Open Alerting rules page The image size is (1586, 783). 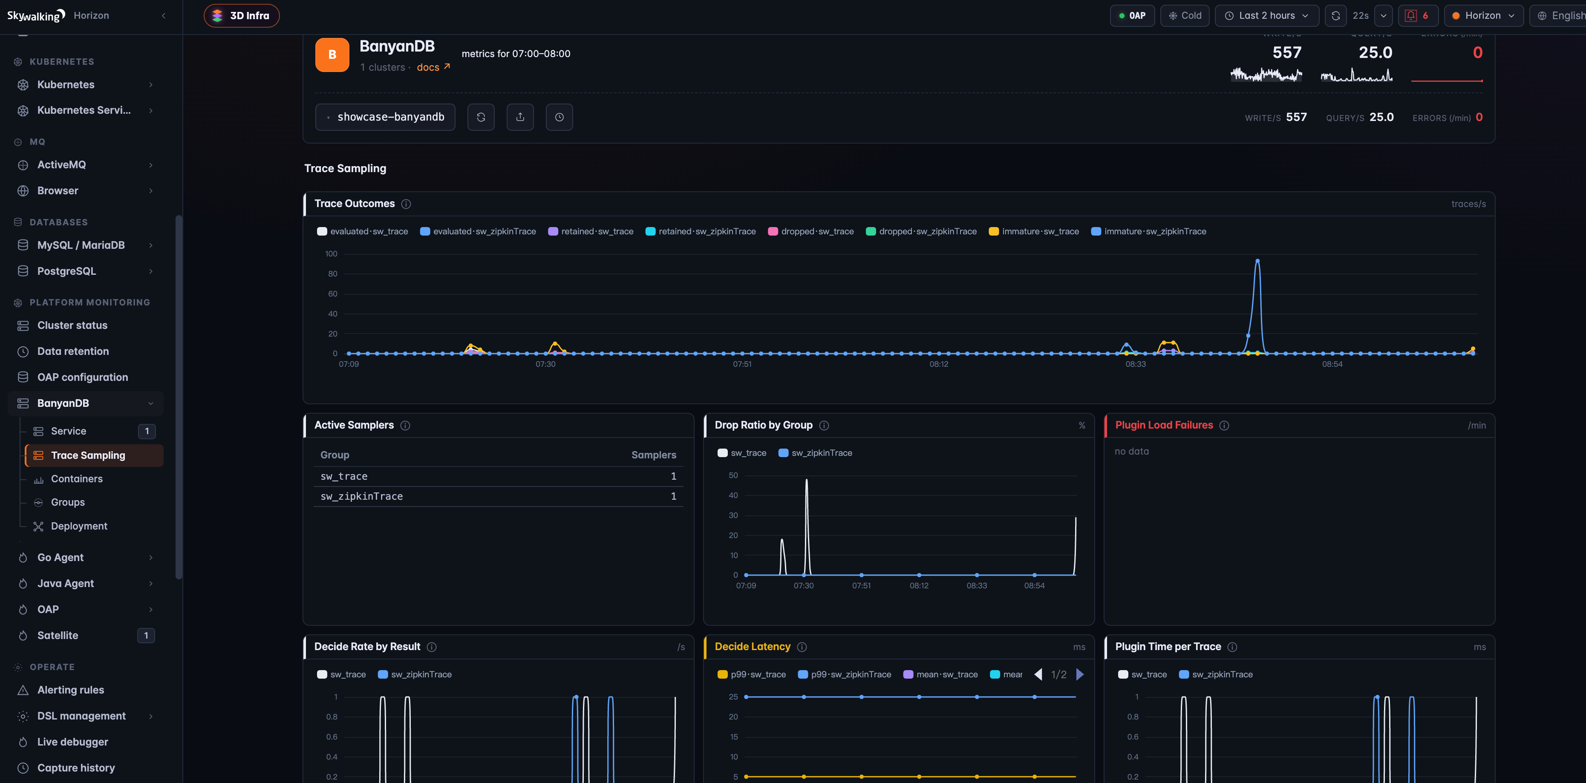pyautogui.click(x=86, y=690)
